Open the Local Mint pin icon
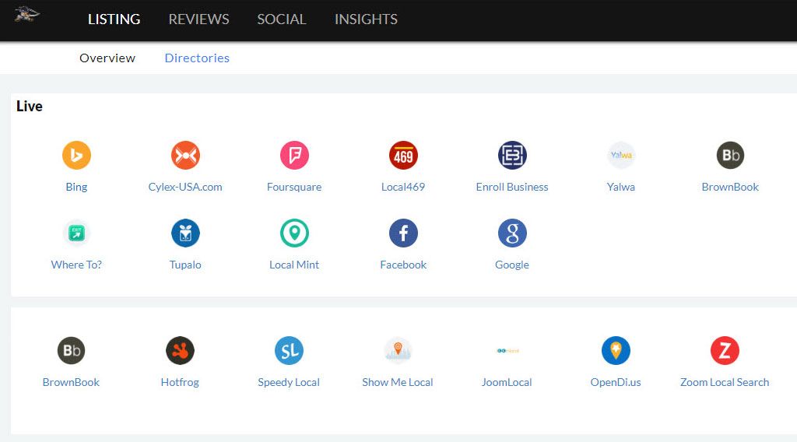This screenshot has height=442, width=797. [x=294, y=233]
